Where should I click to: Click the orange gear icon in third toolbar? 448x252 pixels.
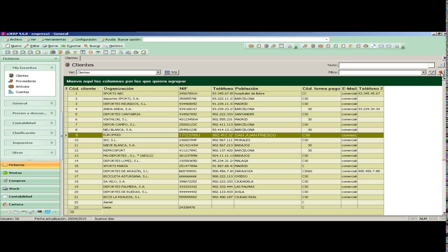90,52
